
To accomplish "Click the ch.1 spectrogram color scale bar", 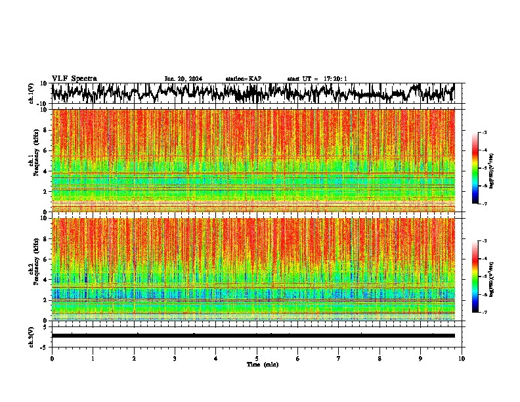I will pyautogui.click(x=475, y=168).
